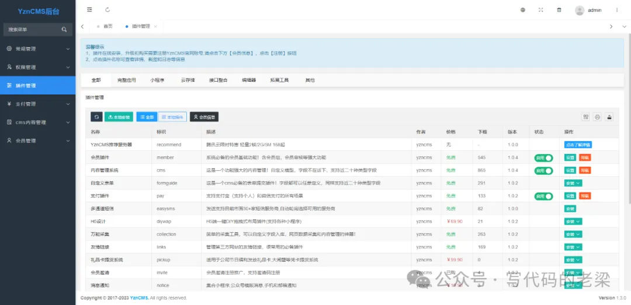Select the 云存储 category tab
This screenshot has height=305, width=631.
click(188, 80)
